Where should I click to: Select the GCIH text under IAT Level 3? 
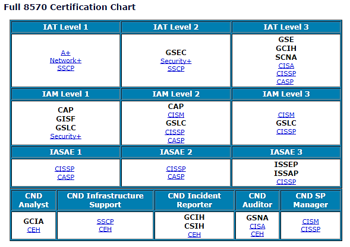point(286,49)
